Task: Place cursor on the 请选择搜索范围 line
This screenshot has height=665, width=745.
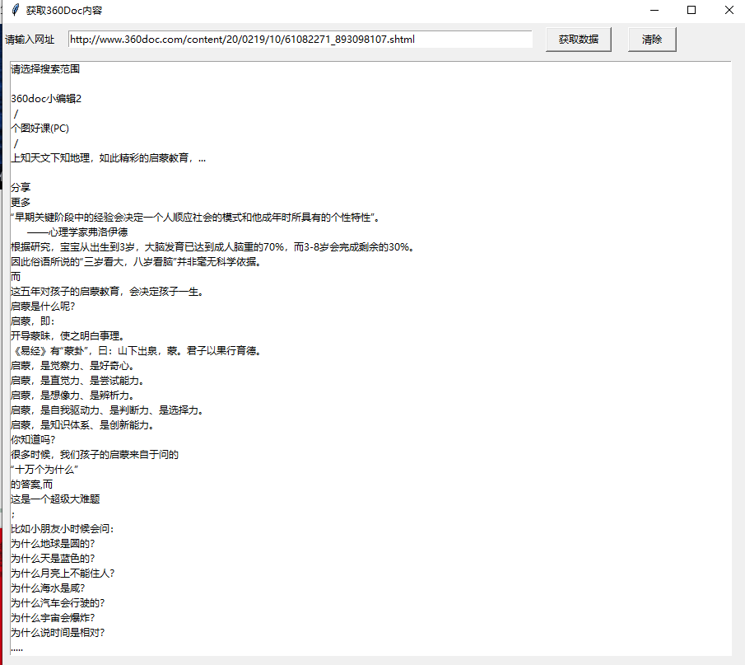Action: coord(46,68)
